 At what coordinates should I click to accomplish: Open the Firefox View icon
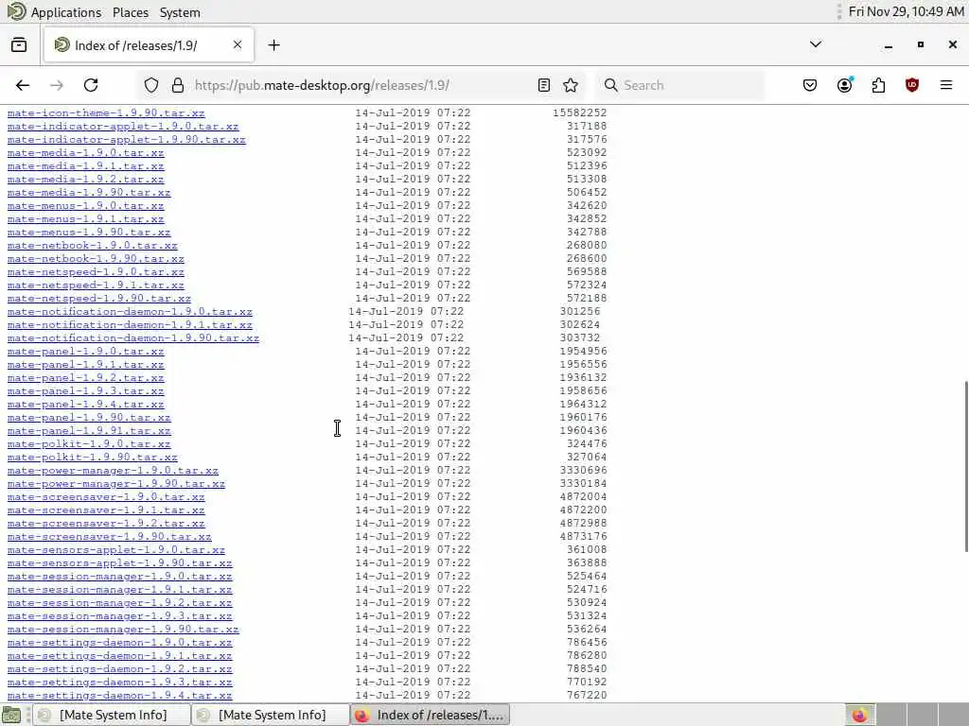point(19,45)
